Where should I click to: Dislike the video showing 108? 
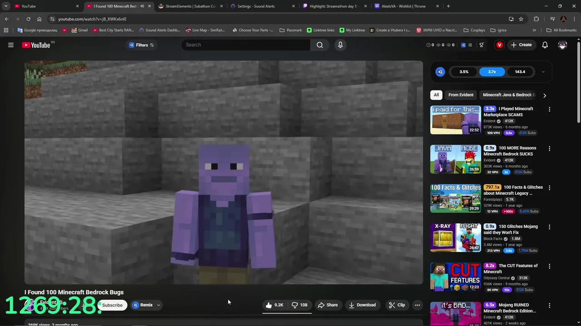coord(299,305)
